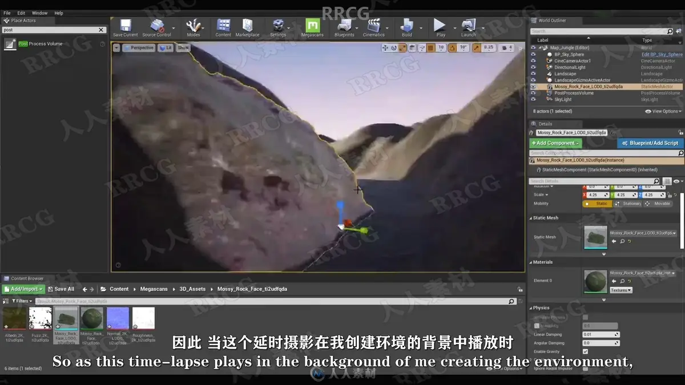685x385 pixels.
Task: Select the rotate gizmo mode in viewport
Action: 394,48
